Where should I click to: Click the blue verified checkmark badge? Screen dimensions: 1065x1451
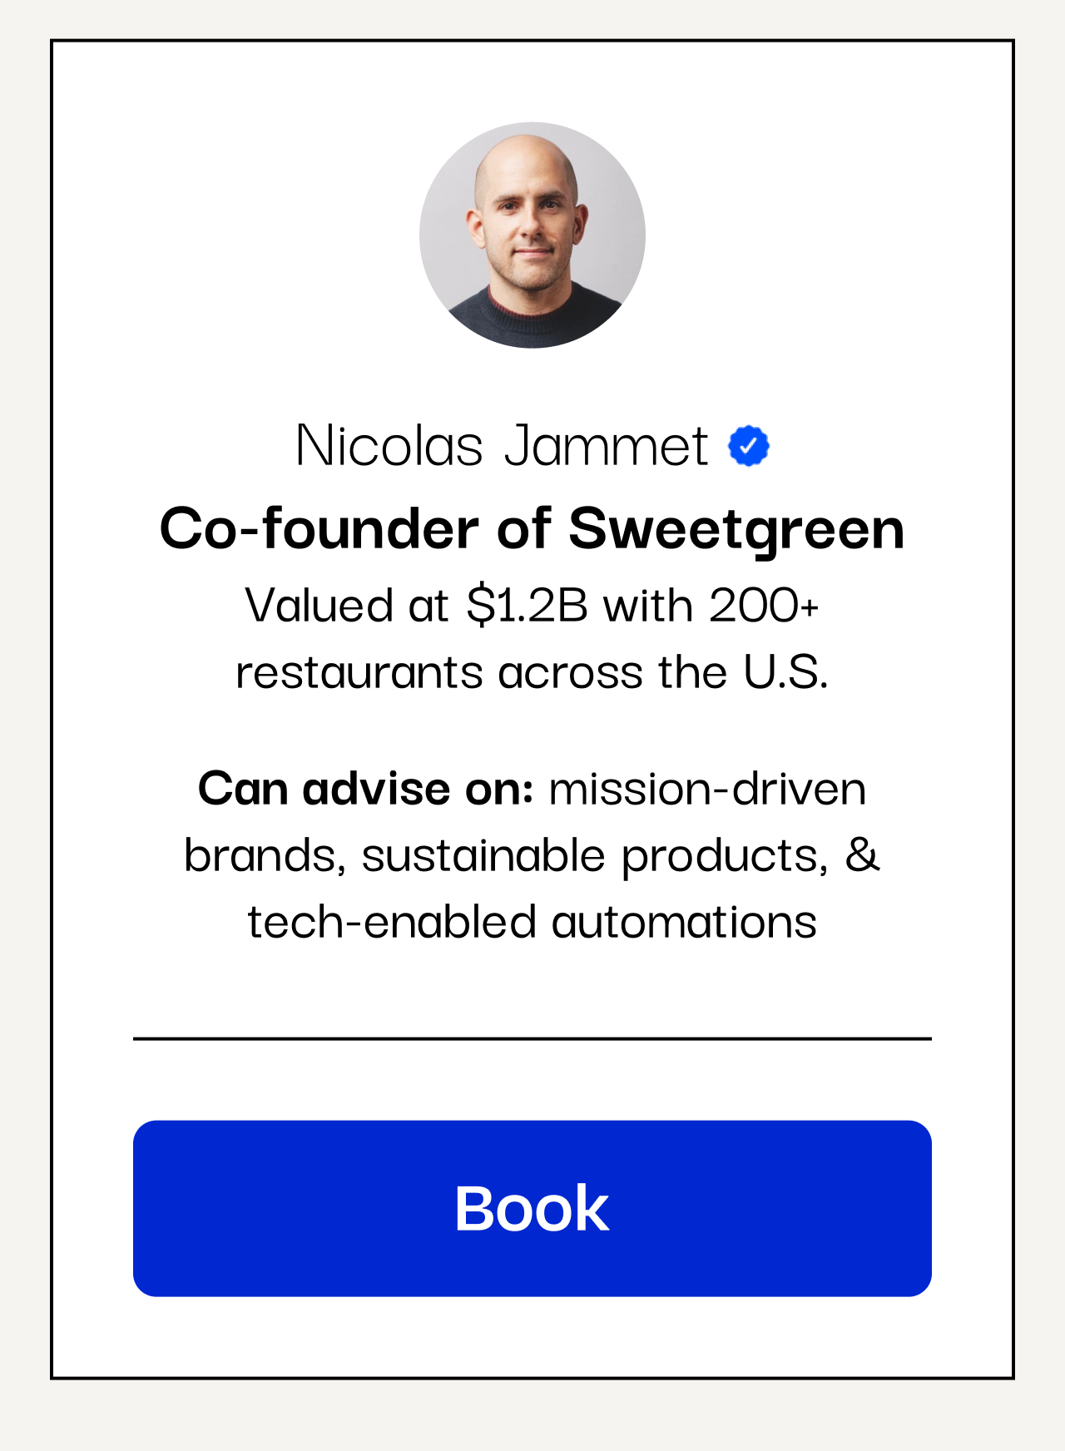point(749,447)
